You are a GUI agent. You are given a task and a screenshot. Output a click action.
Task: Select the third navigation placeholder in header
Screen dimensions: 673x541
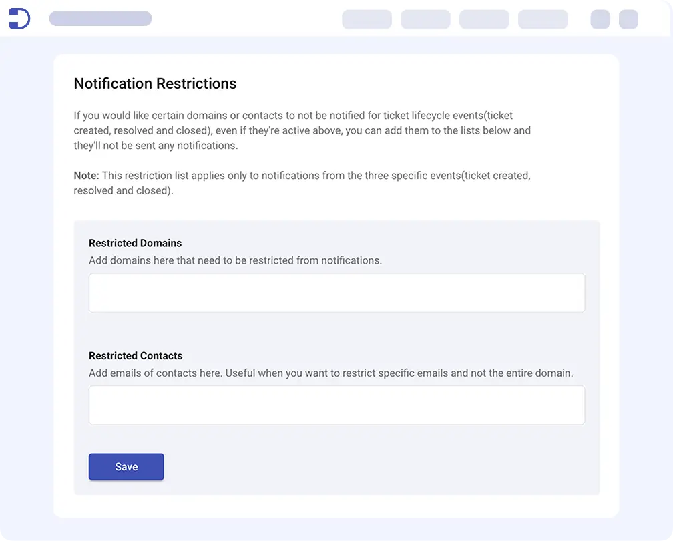[484, 19]
